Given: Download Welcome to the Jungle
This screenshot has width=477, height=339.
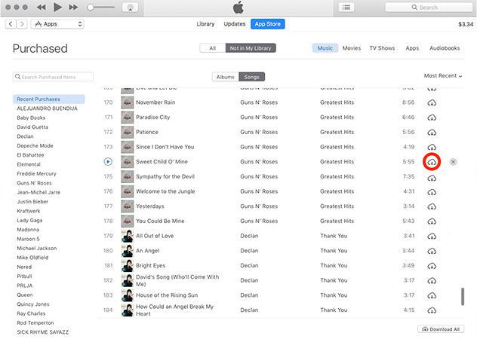Looking at the screenshot, I should coord(432,192).
